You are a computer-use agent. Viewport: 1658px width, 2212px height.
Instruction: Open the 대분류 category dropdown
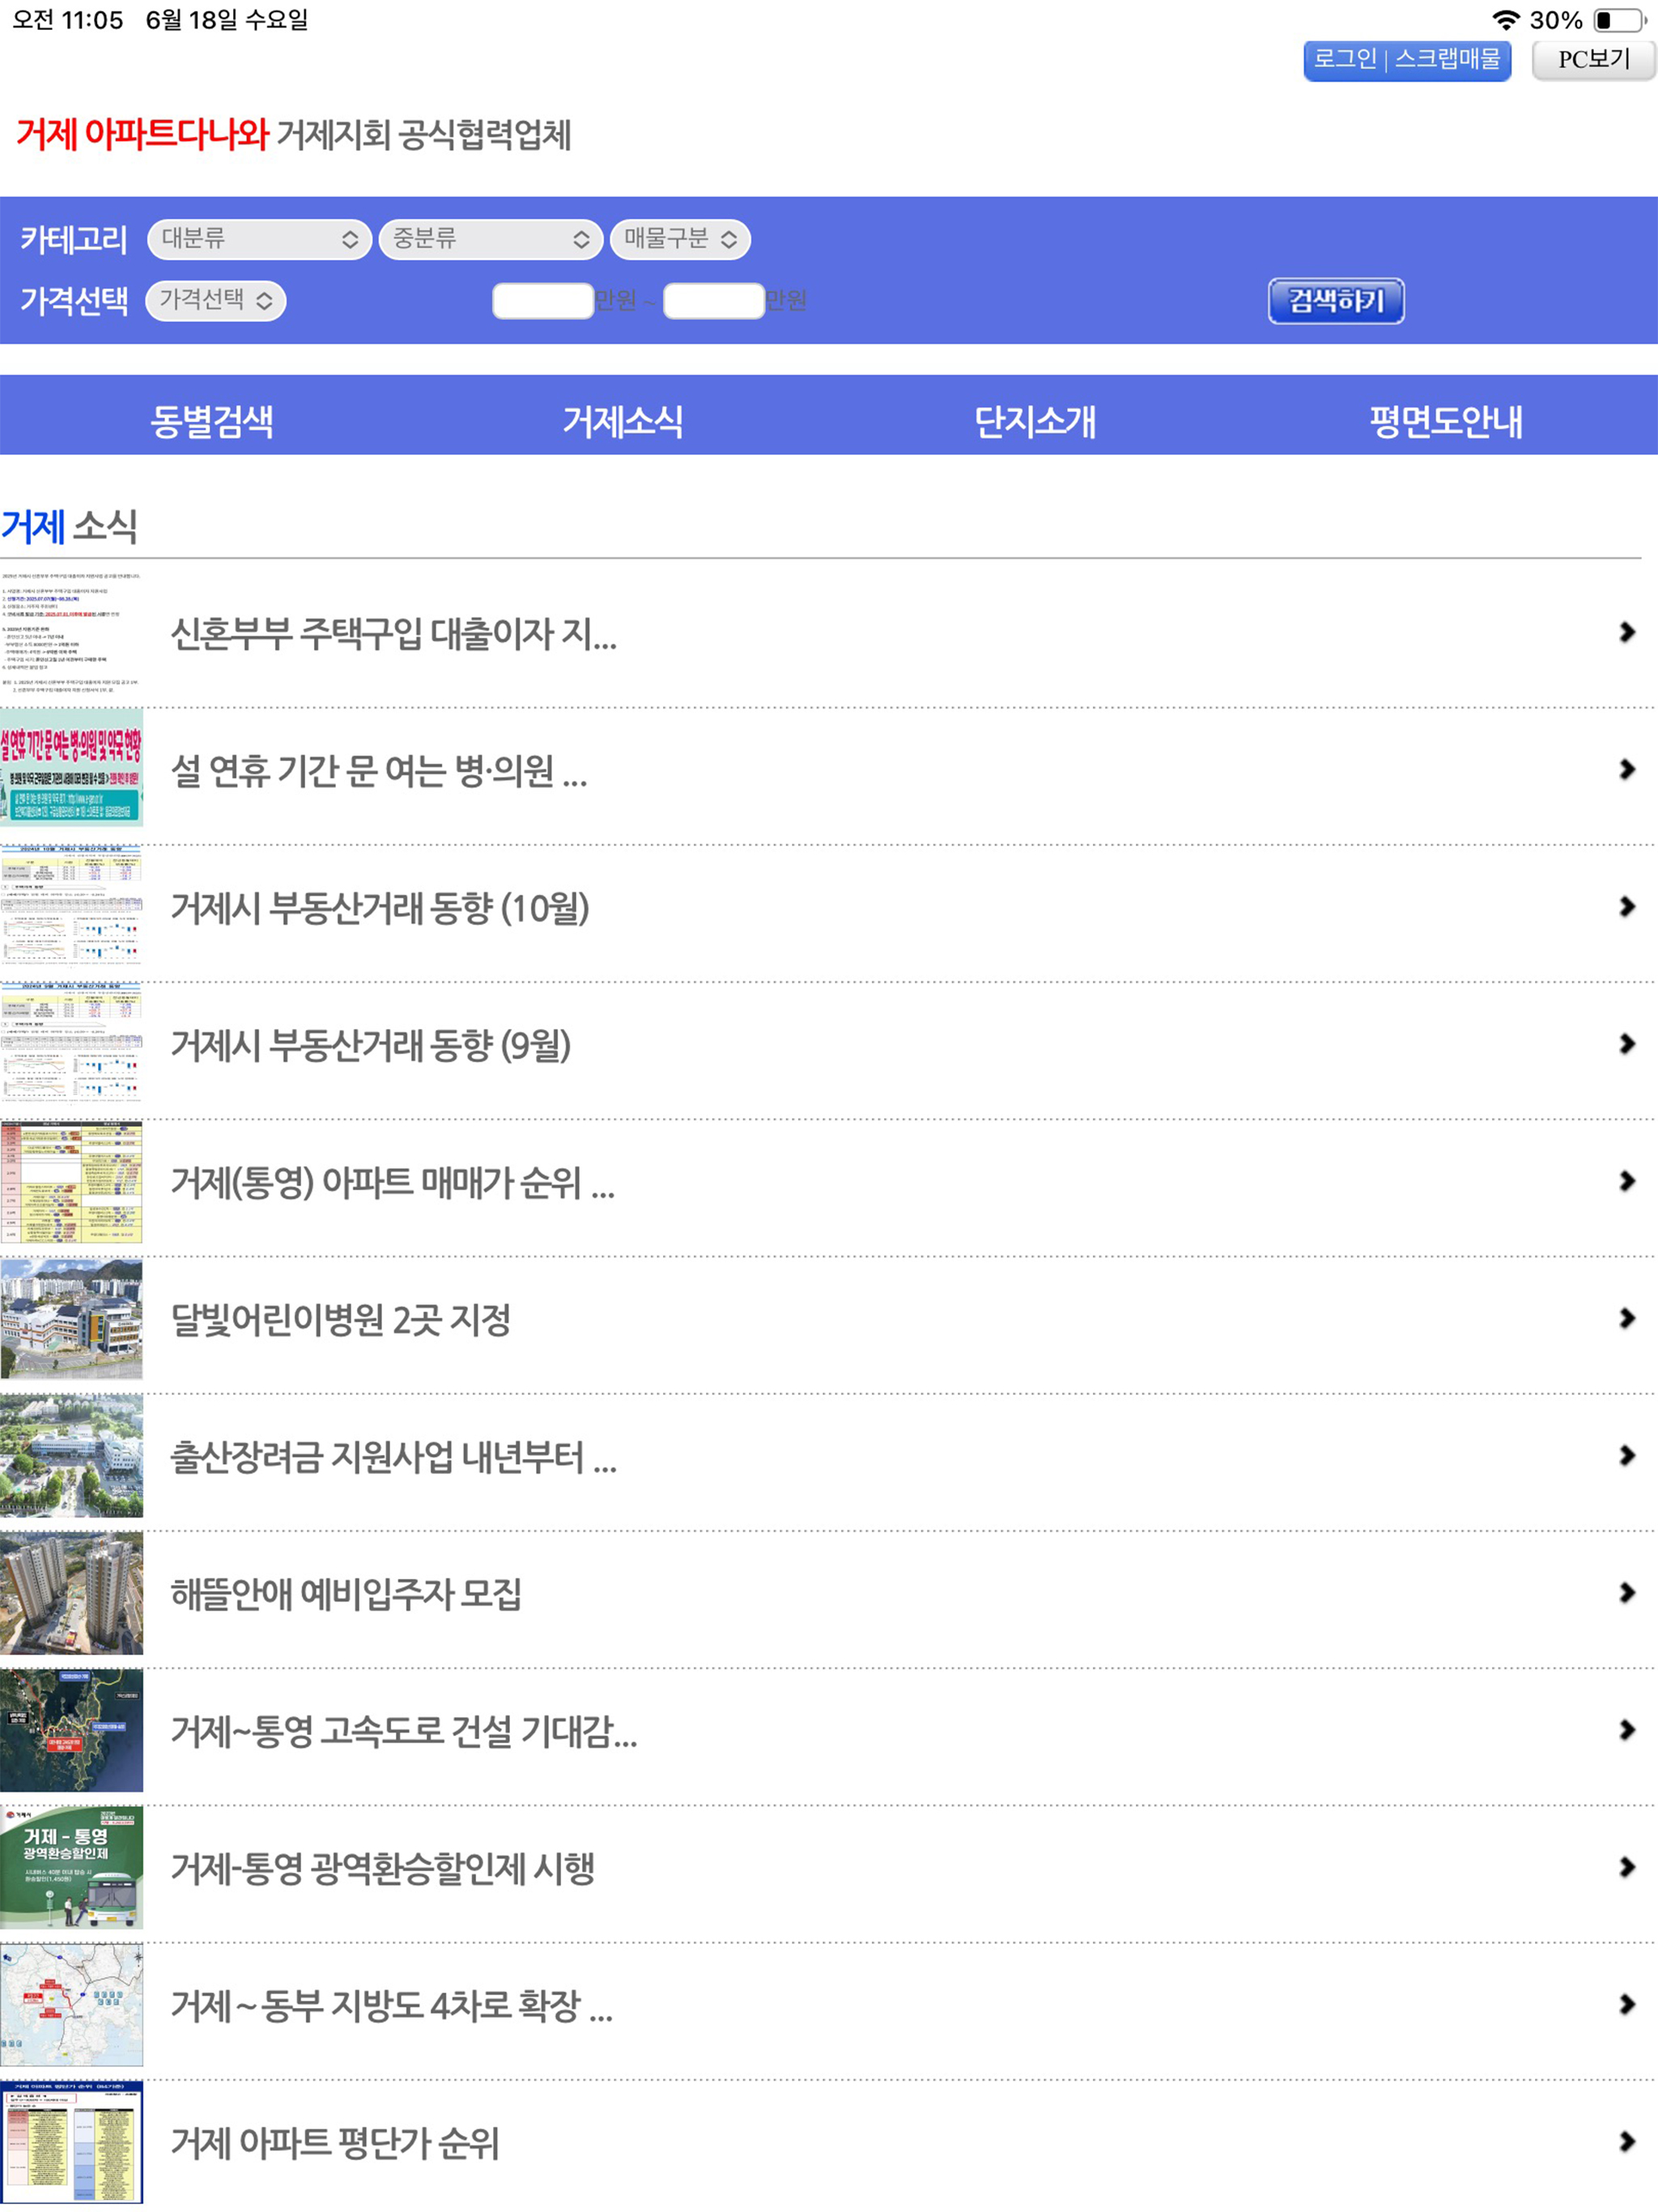tap(259, 239)
